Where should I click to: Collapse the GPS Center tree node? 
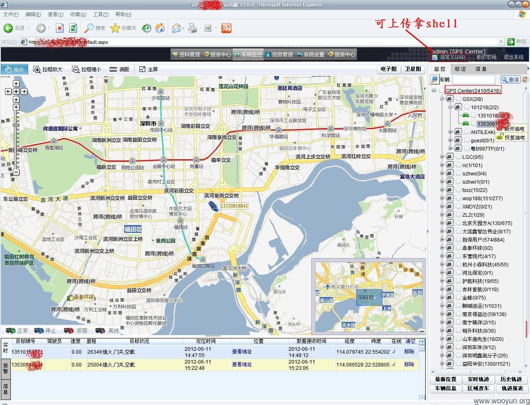(434, 91)
